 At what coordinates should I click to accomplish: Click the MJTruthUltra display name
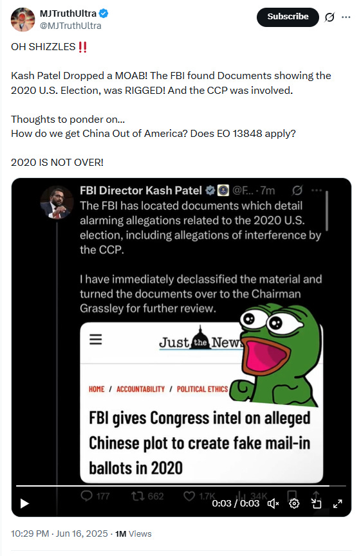click(x=68, y=13)
